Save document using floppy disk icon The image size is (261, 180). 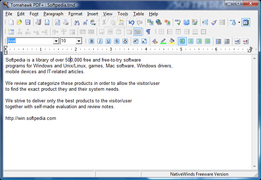click(27, 22)
